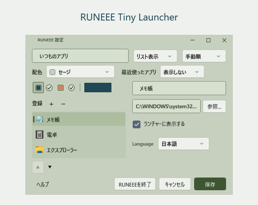Select the orange color square
This screenshot has height=205, width=258.
pos(60,88)
